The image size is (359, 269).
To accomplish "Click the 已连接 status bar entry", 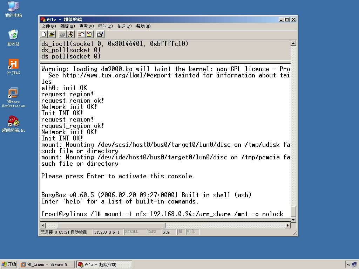I will (x=54, y=232).
